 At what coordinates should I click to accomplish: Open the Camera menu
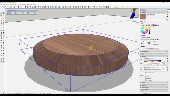(x=12, y=5)
